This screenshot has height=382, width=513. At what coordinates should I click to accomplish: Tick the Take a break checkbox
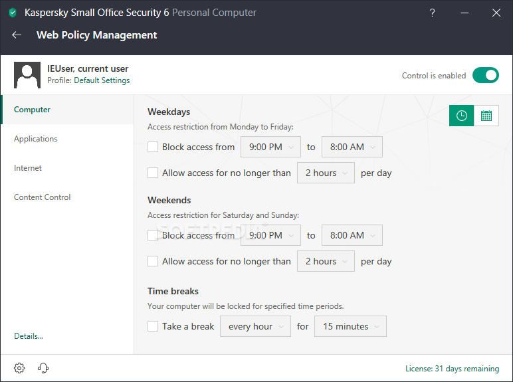(153, 326)
